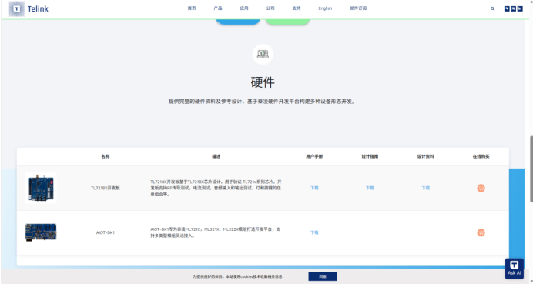Accept cookies with the 同意 button

point(323,276)
